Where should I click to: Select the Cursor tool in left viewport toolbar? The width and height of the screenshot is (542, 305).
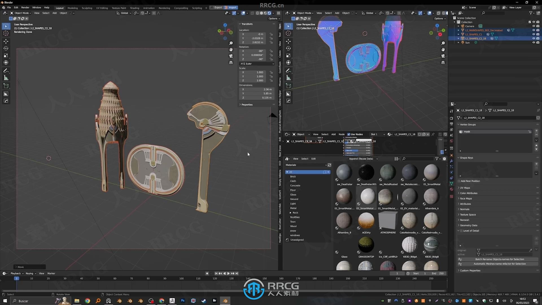[x=6, y=33]
